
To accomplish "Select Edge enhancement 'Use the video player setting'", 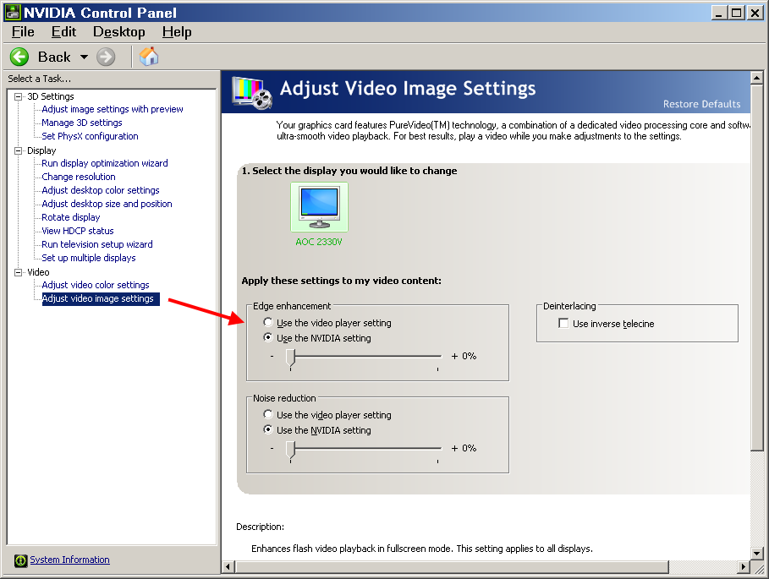I will [268, 322].
